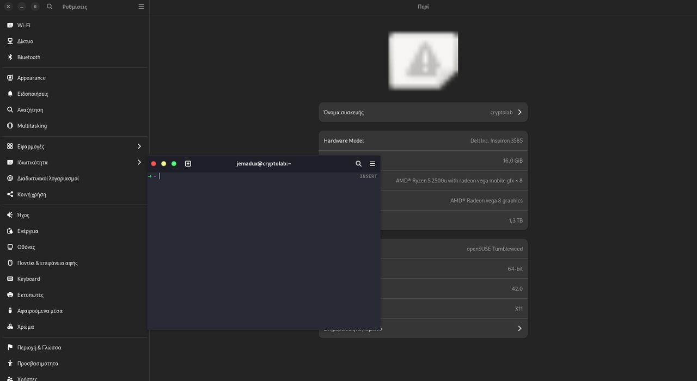Expand the Ιδιωτικότητα chevron arrow

[x=139, y=162]
